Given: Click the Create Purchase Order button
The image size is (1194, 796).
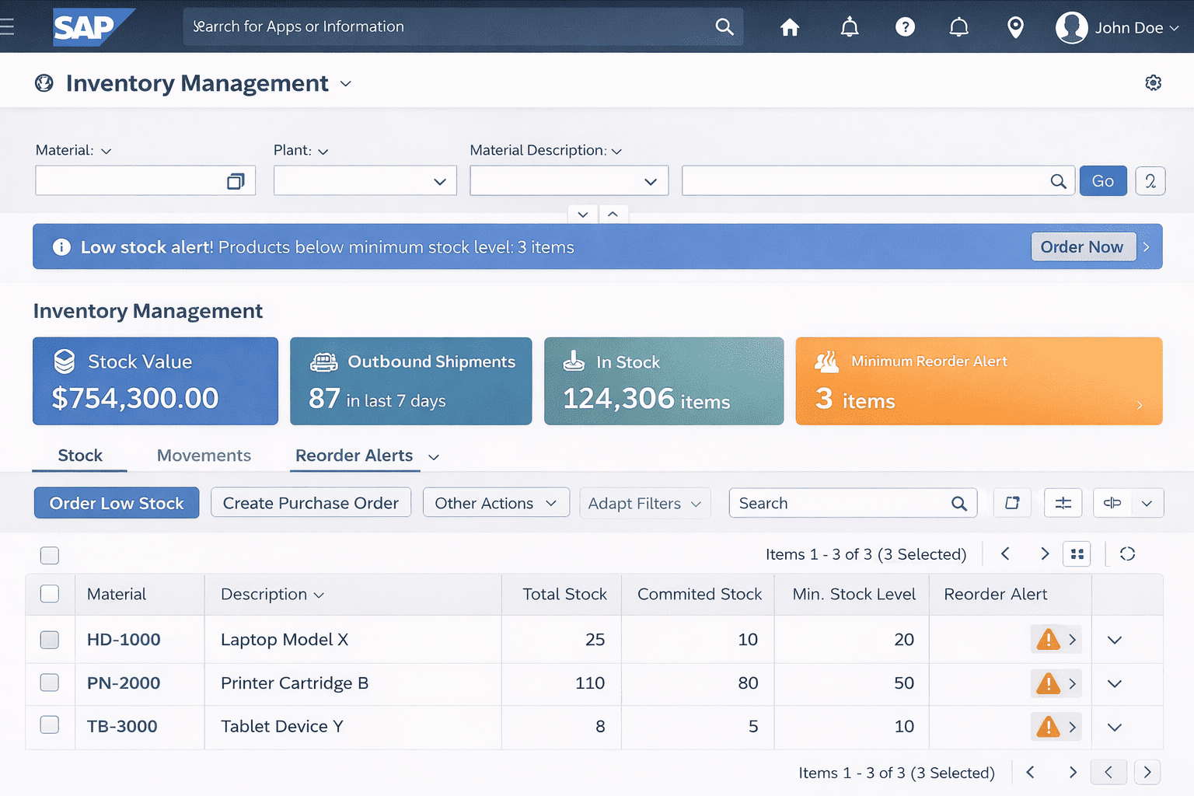Looking at the screenshot, I should point(310,502).
